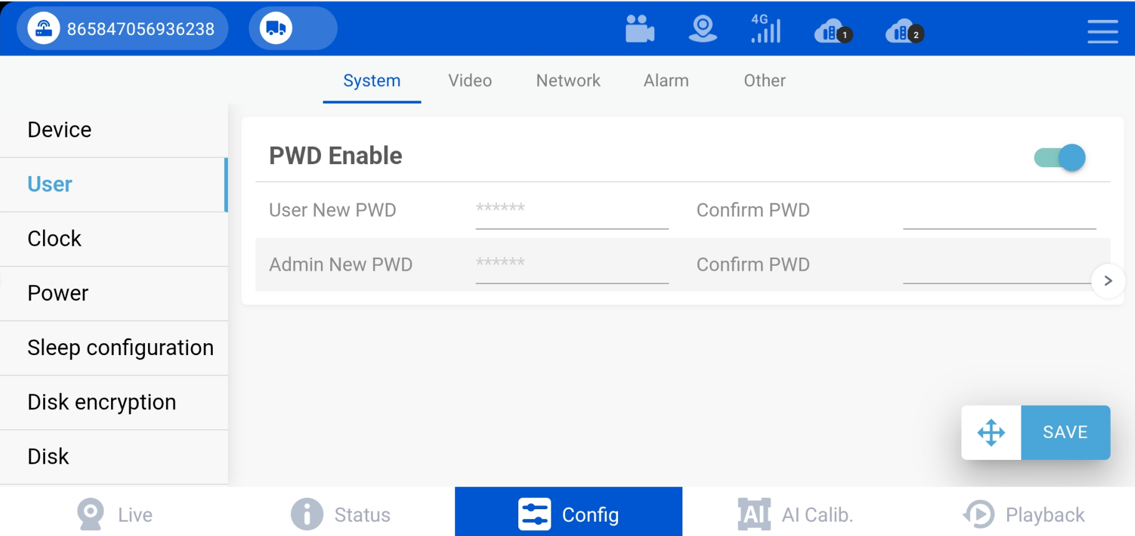Click the device ID 865847056936238 label
Screen dimensions: 1135x536
(x=140, y=29)
